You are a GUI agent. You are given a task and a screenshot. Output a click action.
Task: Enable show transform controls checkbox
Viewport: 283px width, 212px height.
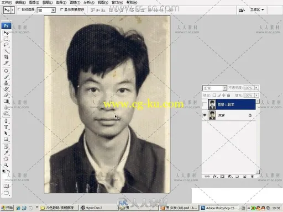[x=61, y=9]
